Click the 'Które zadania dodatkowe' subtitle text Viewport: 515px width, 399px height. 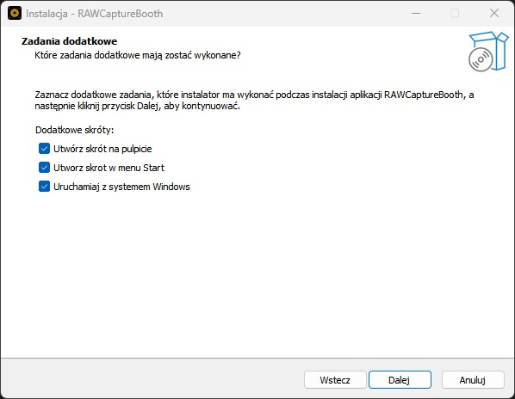click(x=138, y=55)
